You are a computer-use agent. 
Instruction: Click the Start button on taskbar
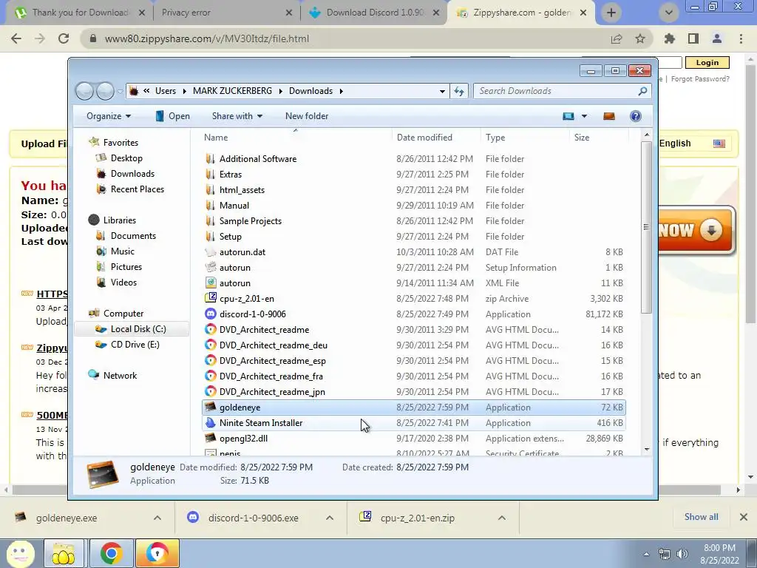point(20,553)
